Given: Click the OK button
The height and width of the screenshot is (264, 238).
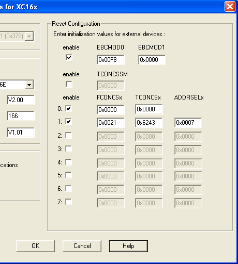Looking at the screenshot, I should tap(35, 246).
